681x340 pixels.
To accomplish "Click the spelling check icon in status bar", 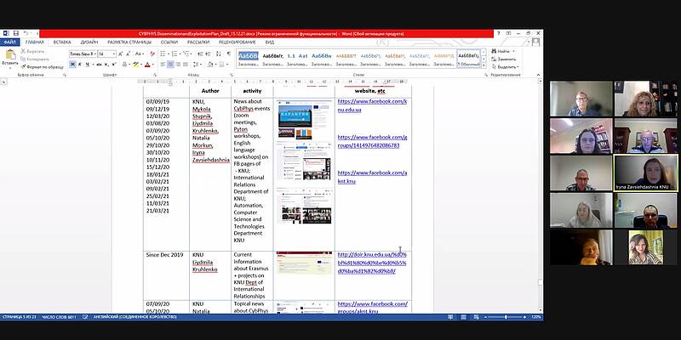I will (x=85, y=317).
